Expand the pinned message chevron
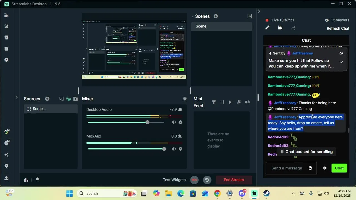This screenshot has width=356, height=200. (x=341, y=62)
